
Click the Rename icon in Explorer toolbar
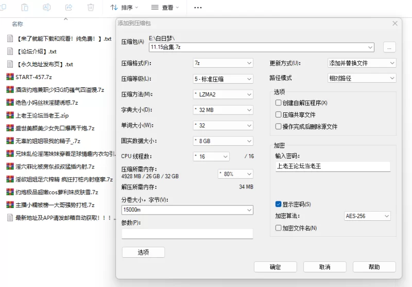47,8
